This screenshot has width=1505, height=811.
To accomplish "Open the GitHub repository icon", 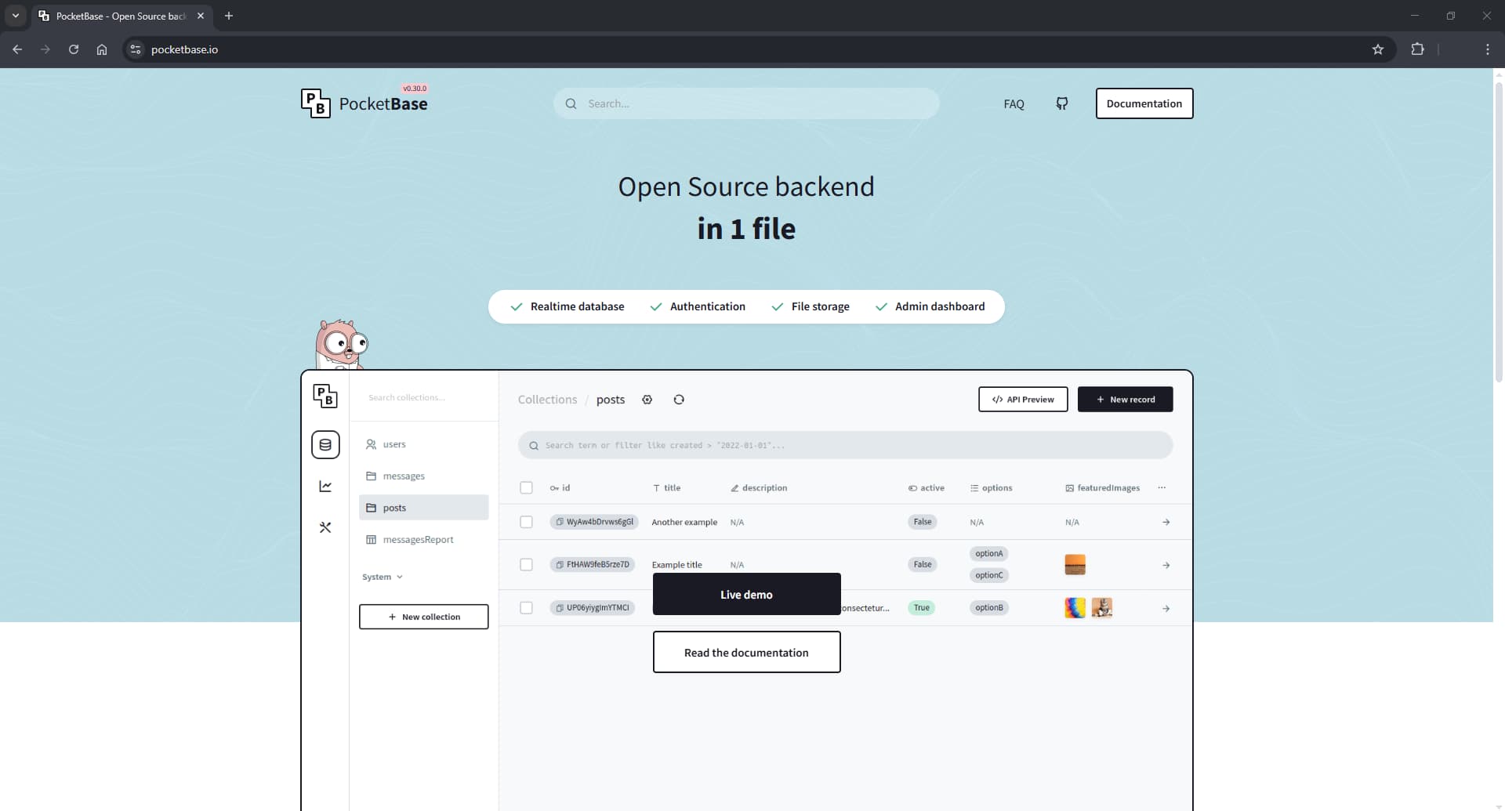I will coord(1061,103).
